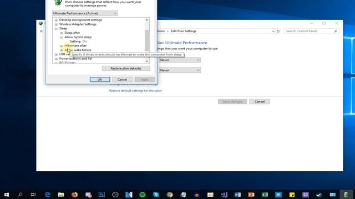
Task: Collapse the Sleep node
Action: click(x=56, y=29)
